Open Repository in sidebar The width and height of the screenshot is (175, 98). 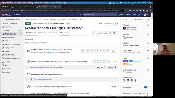pyautogui.click(x=8, y=27)
